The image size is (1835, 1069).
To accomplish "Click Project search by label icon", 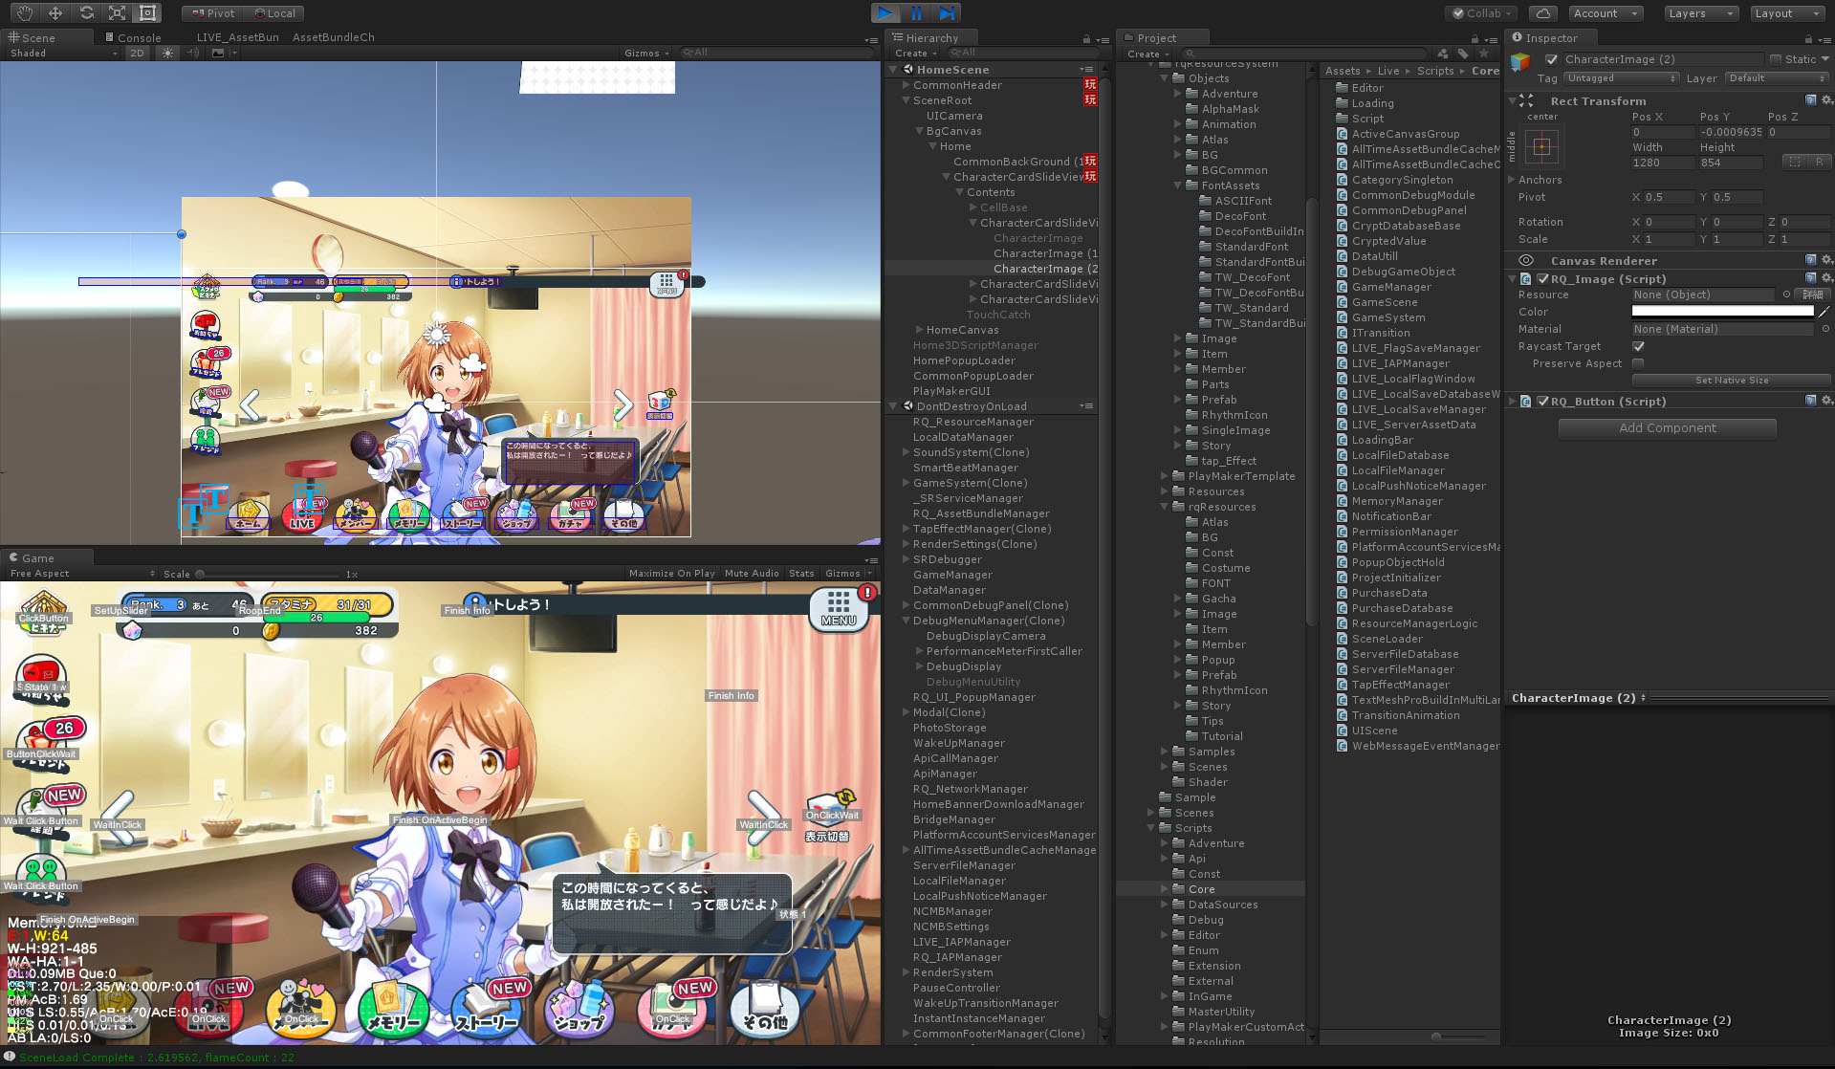I will 1463,54.
